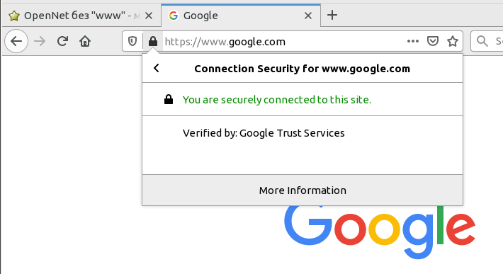Reload the current page
The height and width of the screenshot is (274, 503).
[62, 41]
